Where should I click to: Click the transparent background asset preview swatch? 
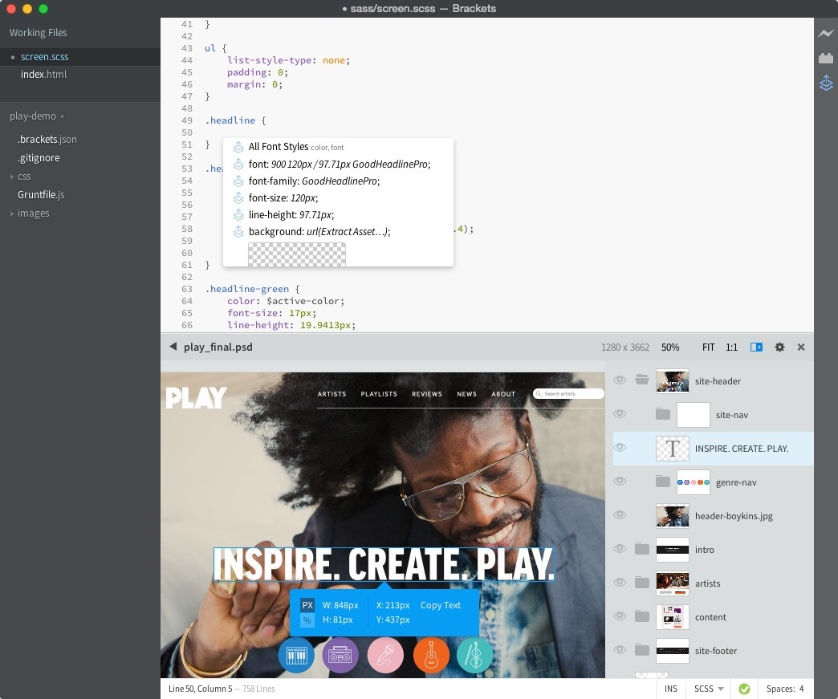(297, 254)
